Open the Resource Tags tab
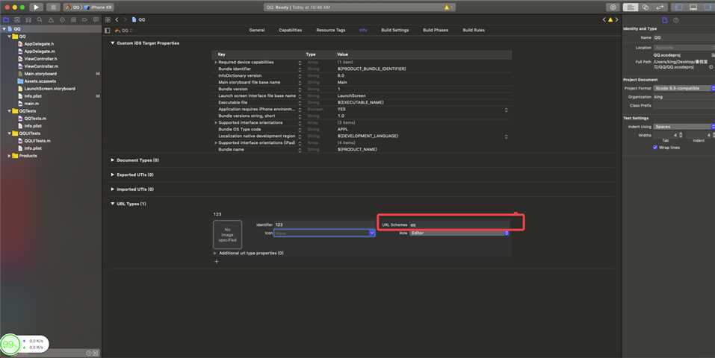This screenshot has height=358, width=715. (330, 31)
